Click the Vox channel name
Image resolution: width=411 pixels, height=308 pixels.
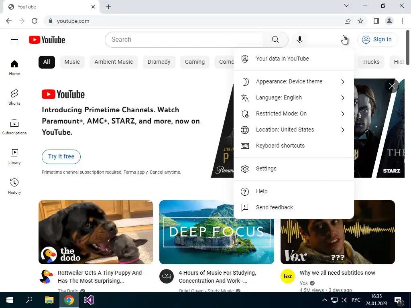click(303, 283)
